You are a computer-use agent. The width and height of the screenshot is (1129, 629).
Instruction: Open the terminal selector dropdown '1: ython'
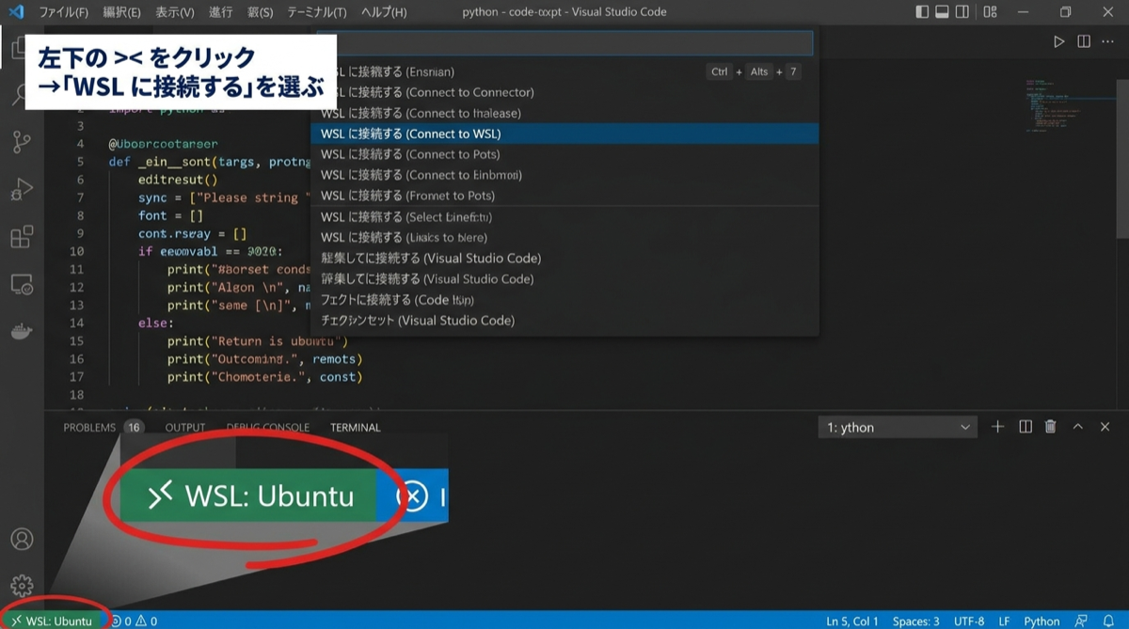898,427
